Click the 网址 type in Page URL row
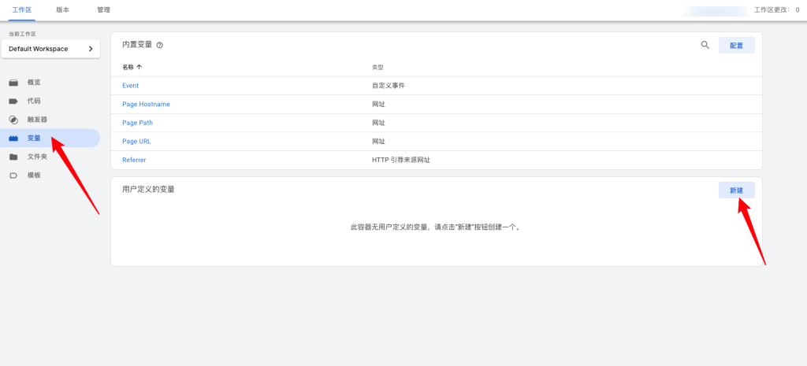Screen dimensions: 807x366 pos(378,142)
